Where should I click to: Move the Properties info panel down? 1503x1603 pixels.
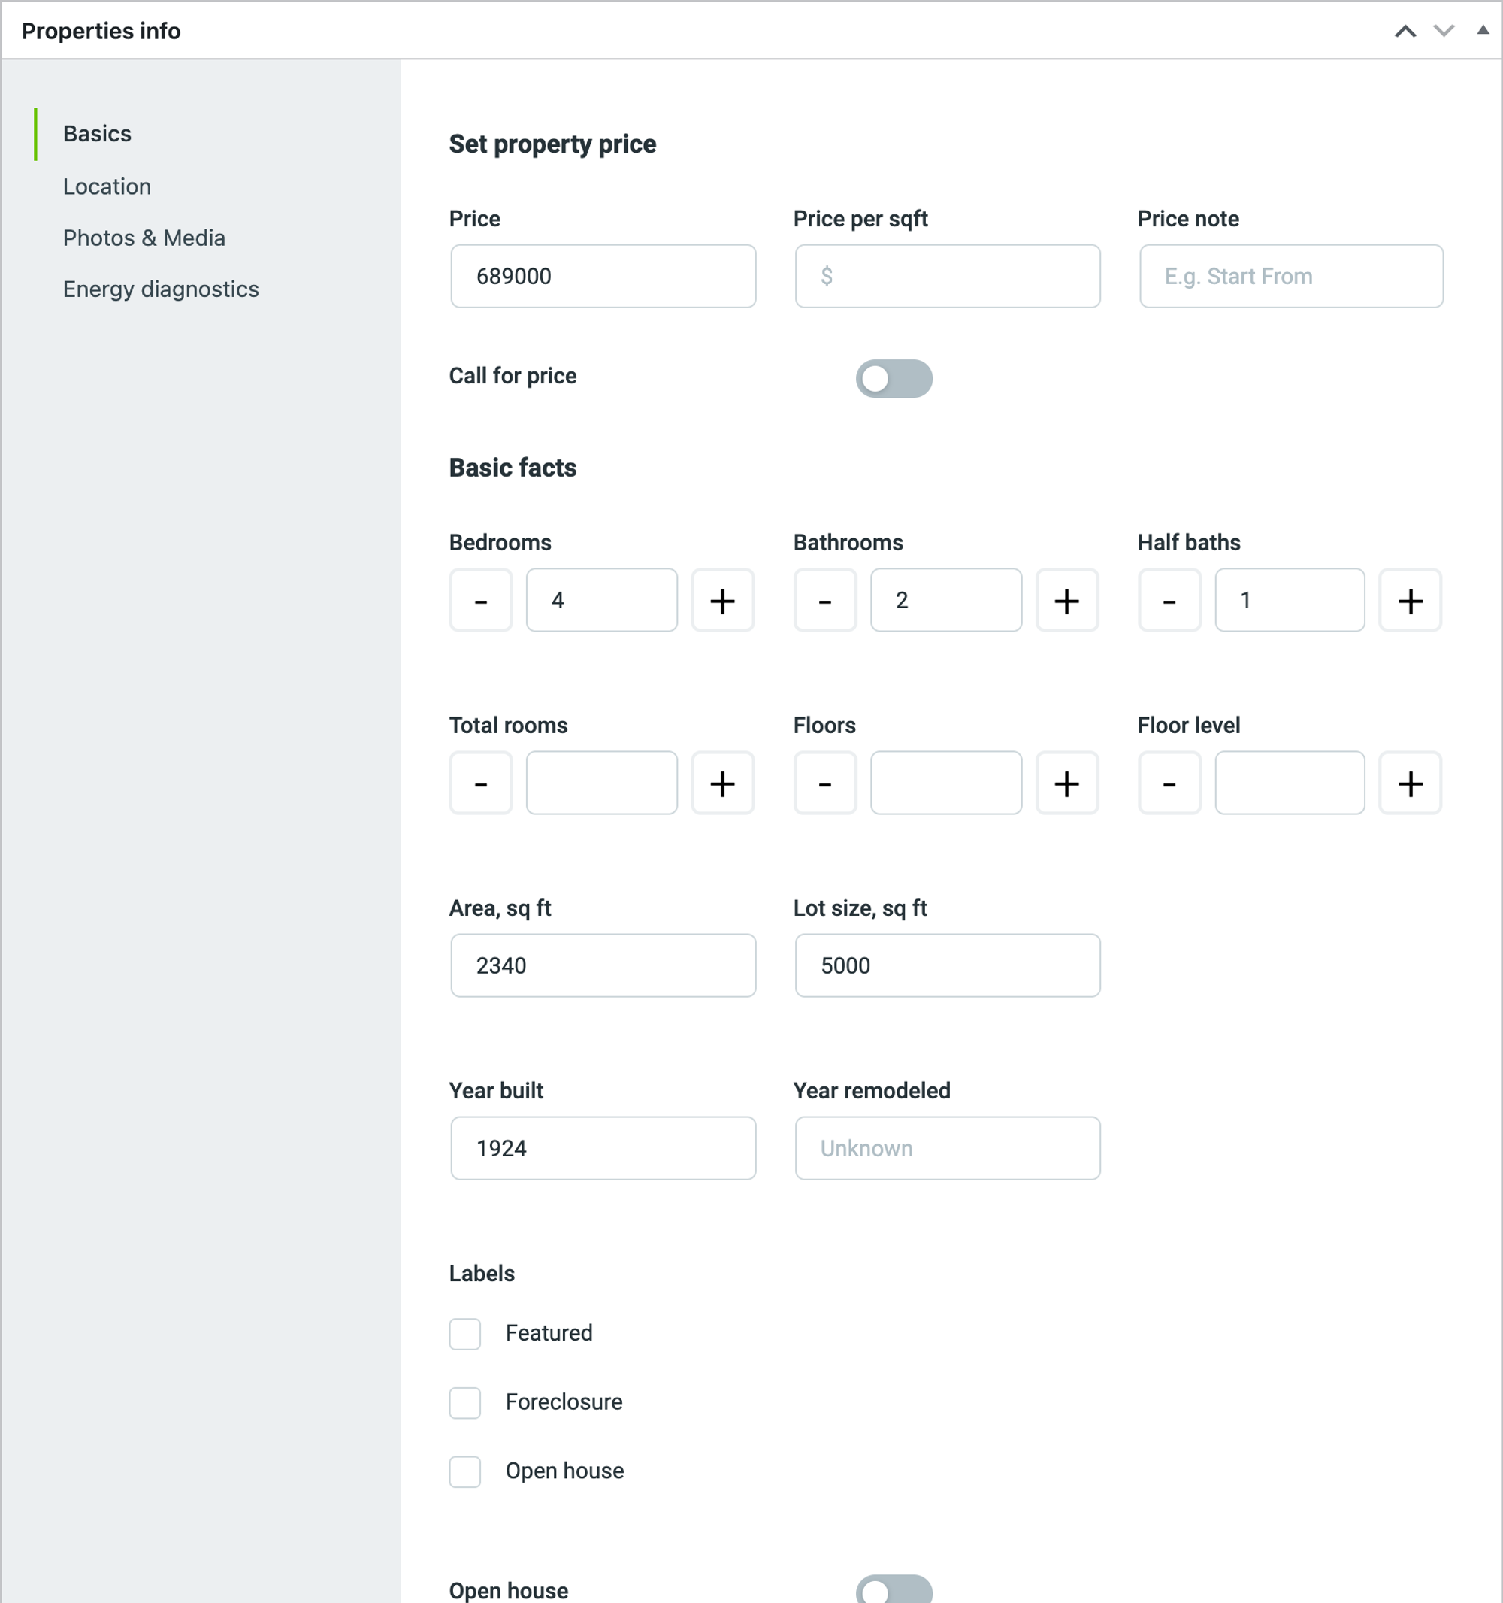coord(1444,31)
